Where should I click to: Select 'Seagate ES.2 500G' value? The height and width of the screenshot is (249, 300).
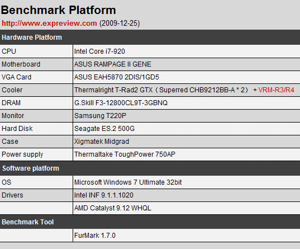tap(104, 129)
